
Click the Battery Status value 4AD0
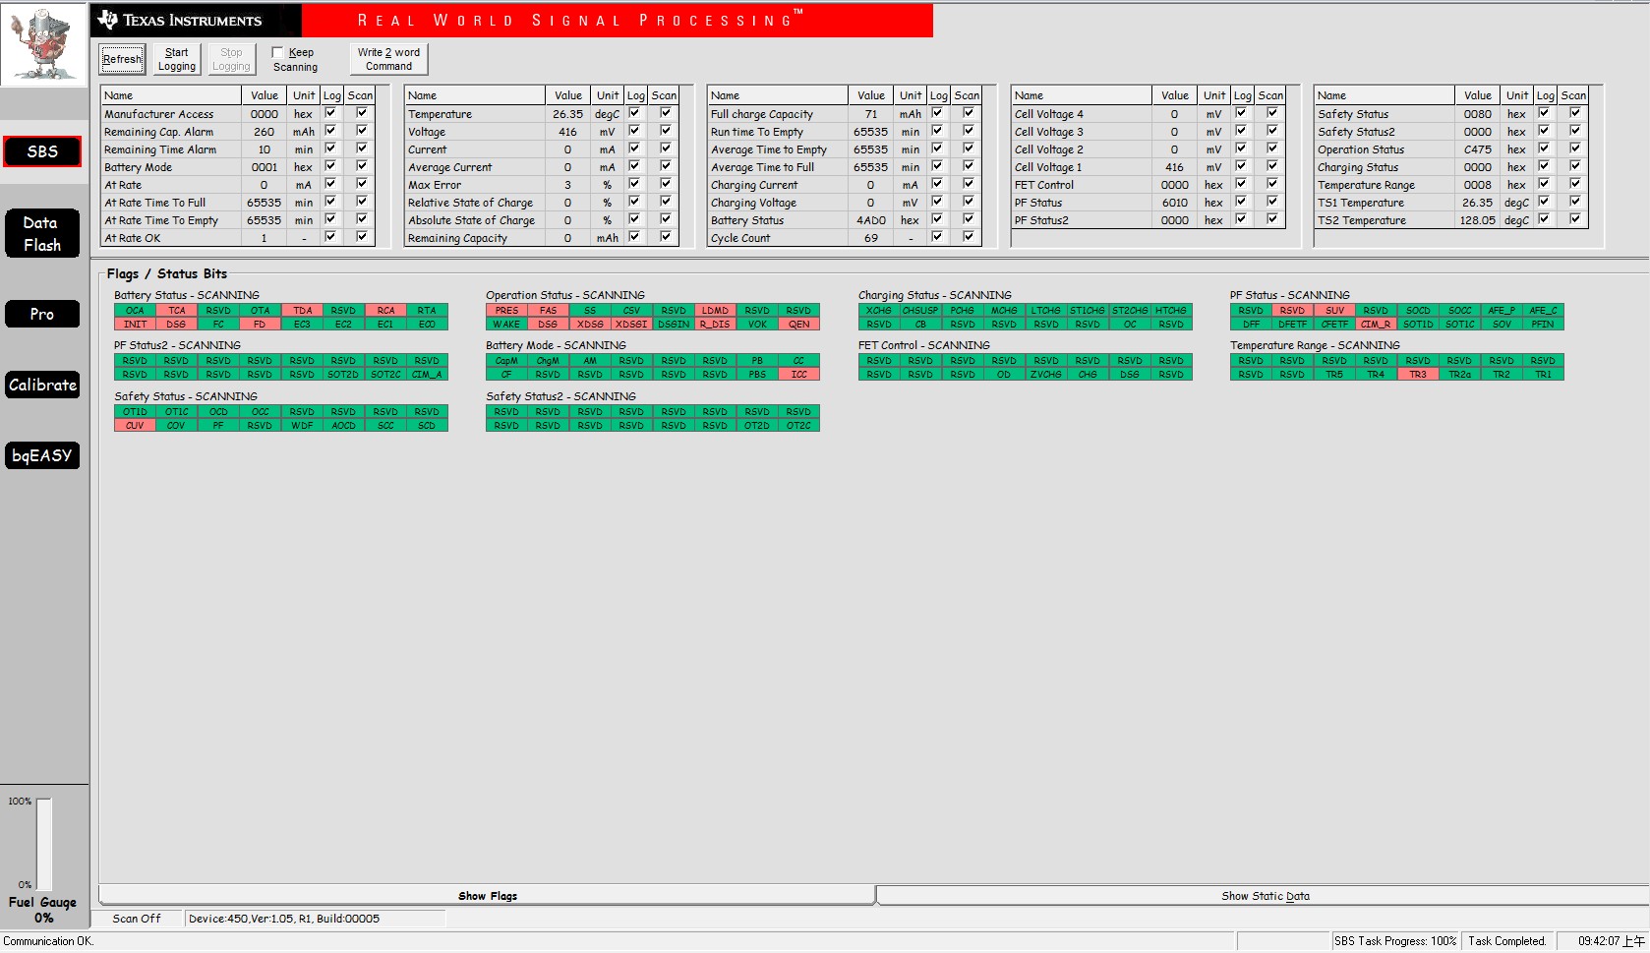point(870,220)
